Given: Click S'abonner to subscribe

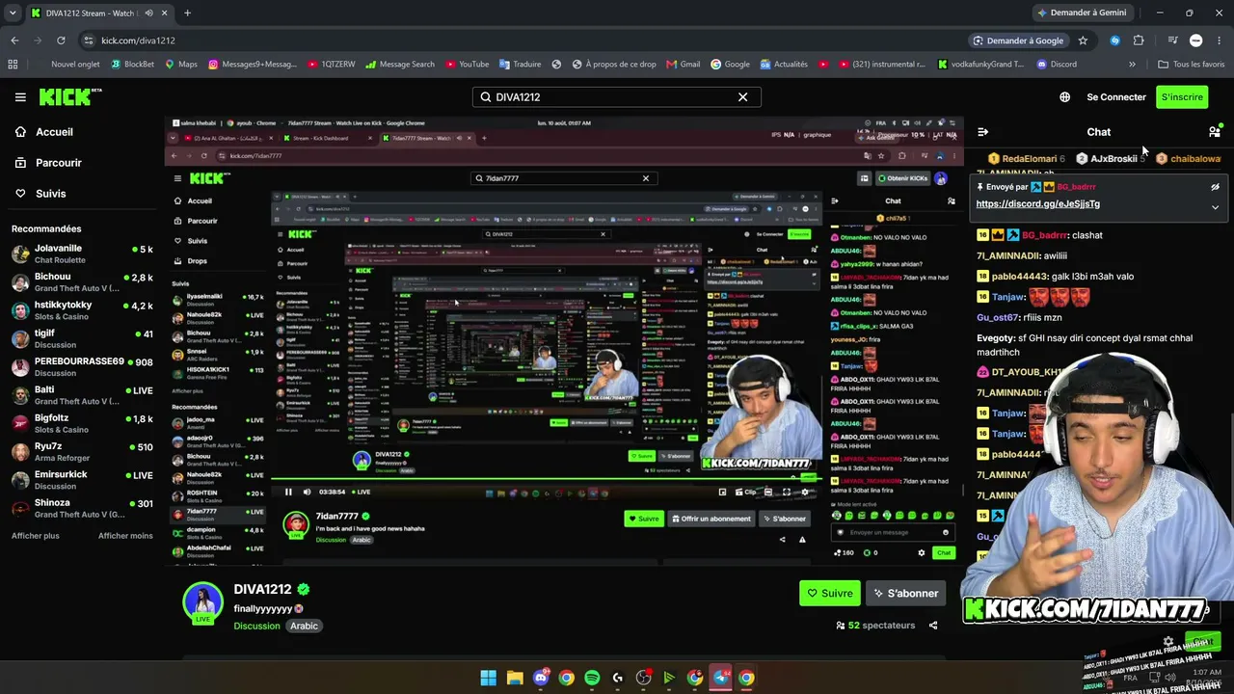Looking at the screenshot, I should point(905,593).
